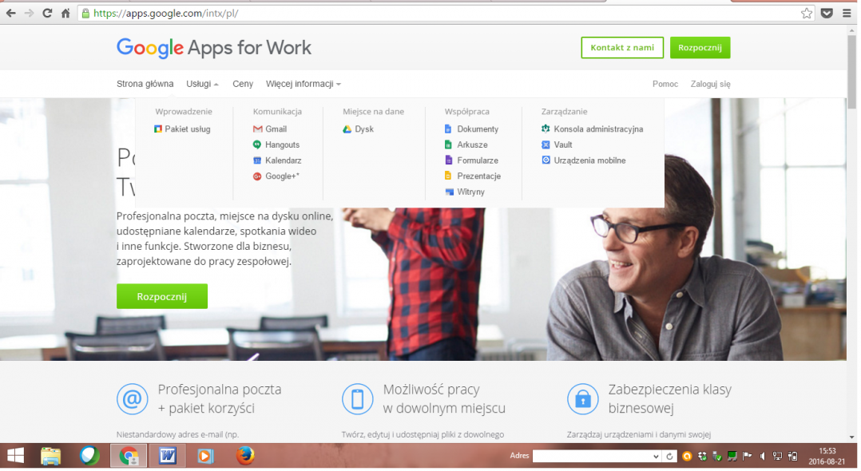This screenshot has height=471, width=861.
Task: Choose Dysk under Miejsce na dane
Action: pyautogui.click(x=364, y=129)
